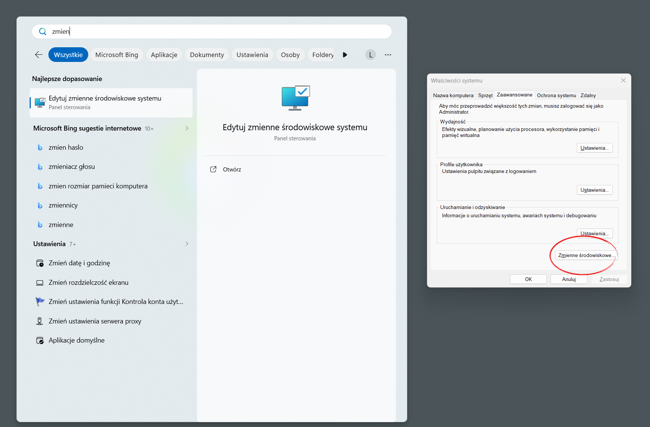Image resolution: width=650 pixels, height=427 pixels.
Task: Click the Aplikacje domyślne icon
Action: coord(40,340)
